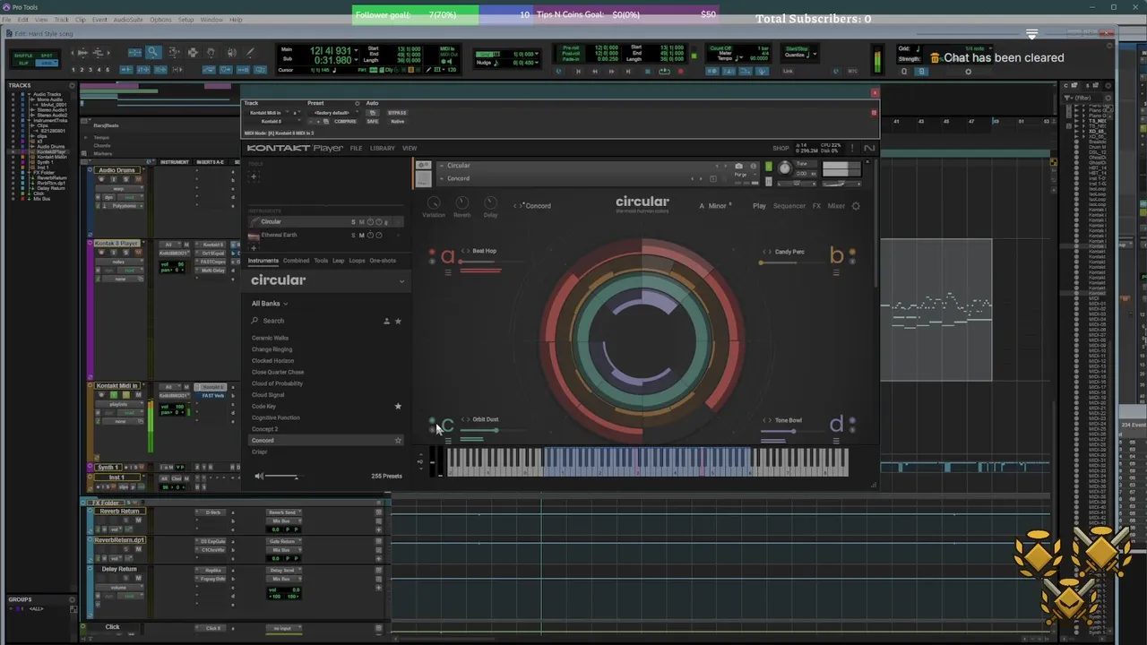Switch to the Combined tab
The width and height of the screenshot is (1147, 645).
[x=296, y=261]
